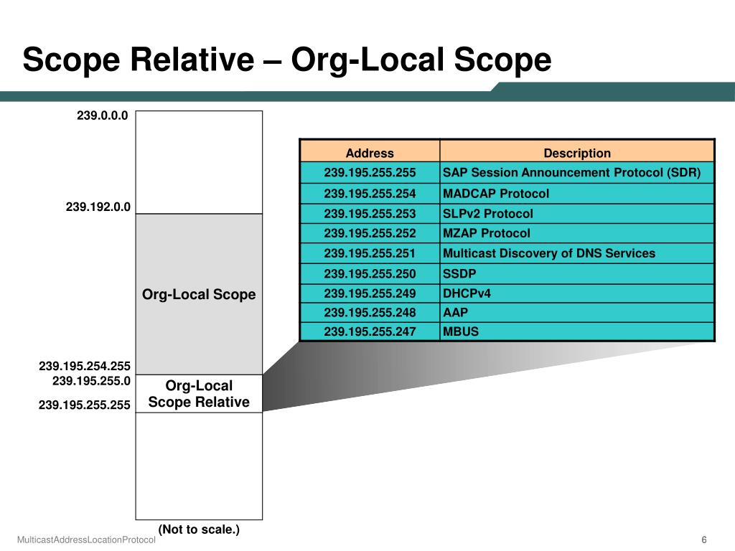
Task: Select the Address column header
Action: [x=370, y=153]
